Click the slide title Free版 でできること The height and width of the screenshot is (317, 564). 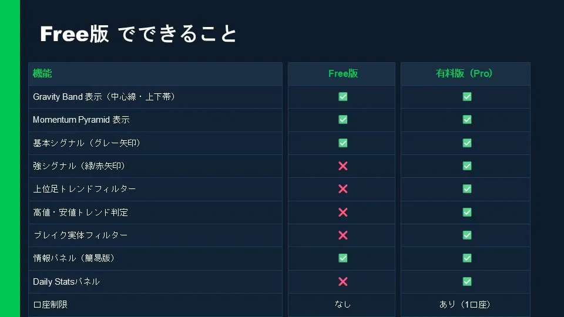138,34
